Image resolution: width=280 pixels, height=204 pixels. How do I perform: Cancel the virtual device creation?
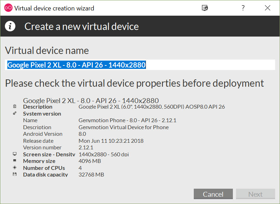coord(213,194)
